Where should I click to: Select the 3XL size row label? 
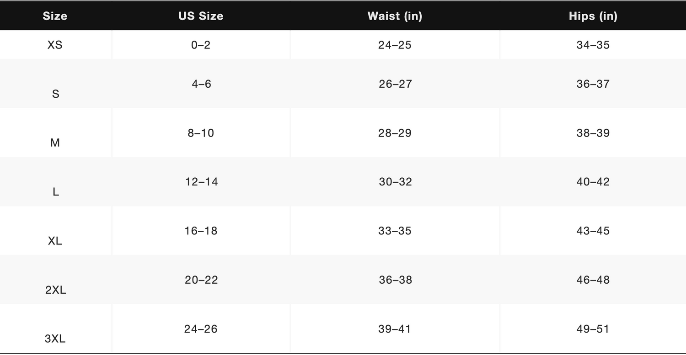click(55, 339)
